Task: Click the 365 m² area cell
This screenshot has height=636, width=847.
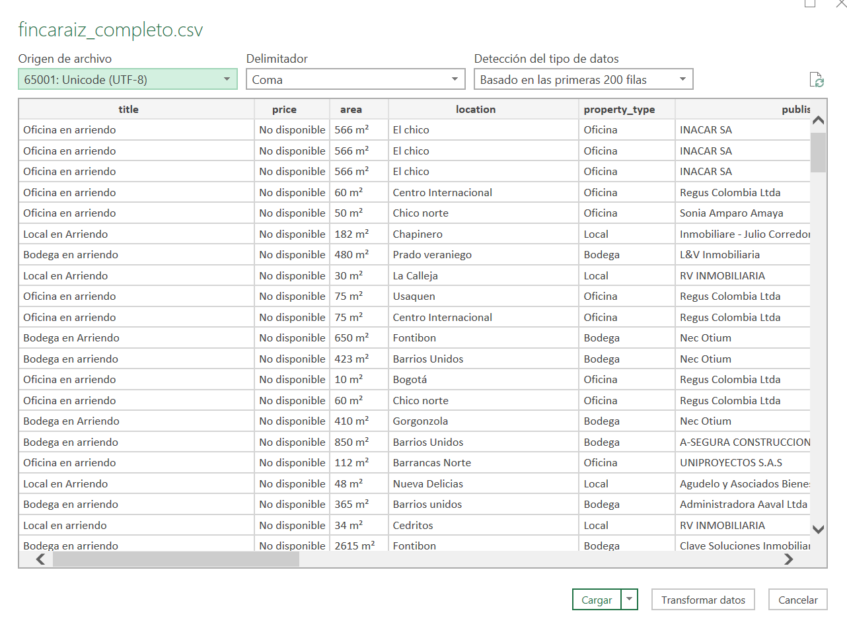Action: click(359, 504)
